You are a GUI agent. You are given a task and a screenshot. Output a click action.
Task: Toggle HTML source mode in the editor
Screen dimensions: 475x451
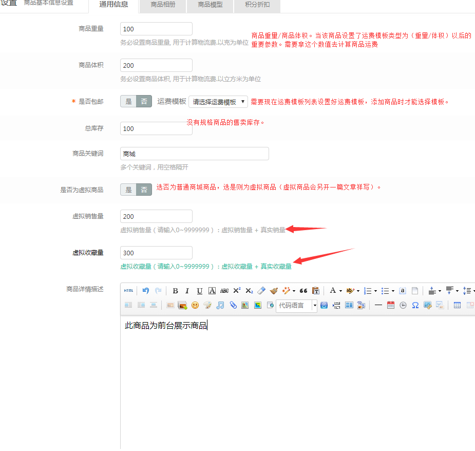[128, 291]
